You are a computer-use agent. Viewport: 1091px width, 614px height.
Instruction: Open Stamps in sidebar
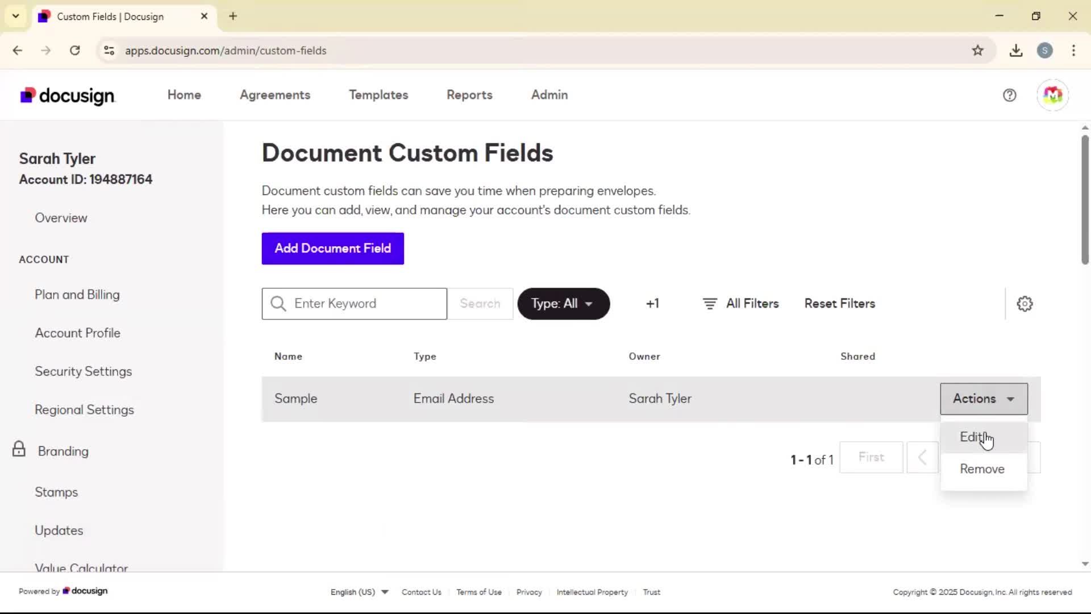click(56, 492)
